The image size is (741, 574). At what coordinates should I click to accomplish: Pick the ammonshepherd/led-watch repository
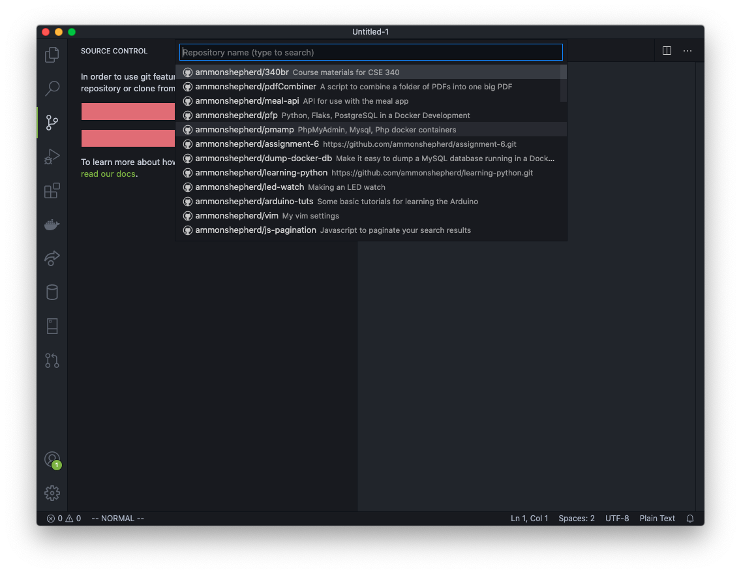371,187
